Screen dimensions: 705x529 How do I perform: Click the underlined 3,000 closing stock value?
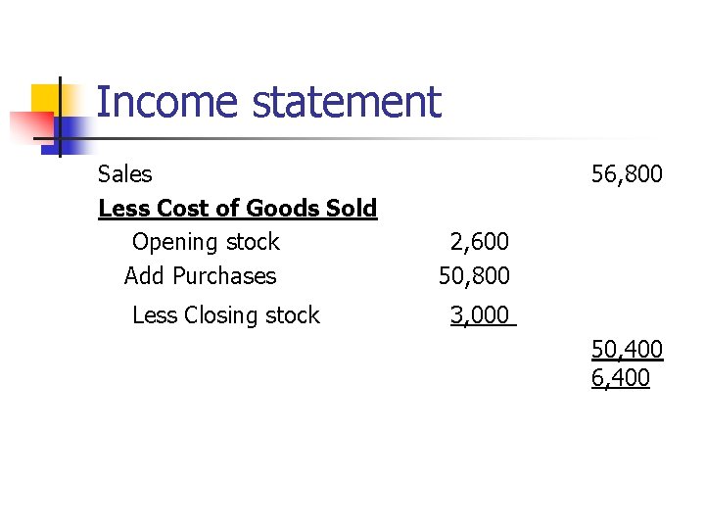pos(480,315)
